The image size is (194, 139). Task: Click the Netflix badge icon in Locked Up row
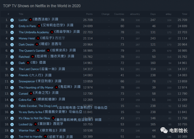[x=12, y=125]
